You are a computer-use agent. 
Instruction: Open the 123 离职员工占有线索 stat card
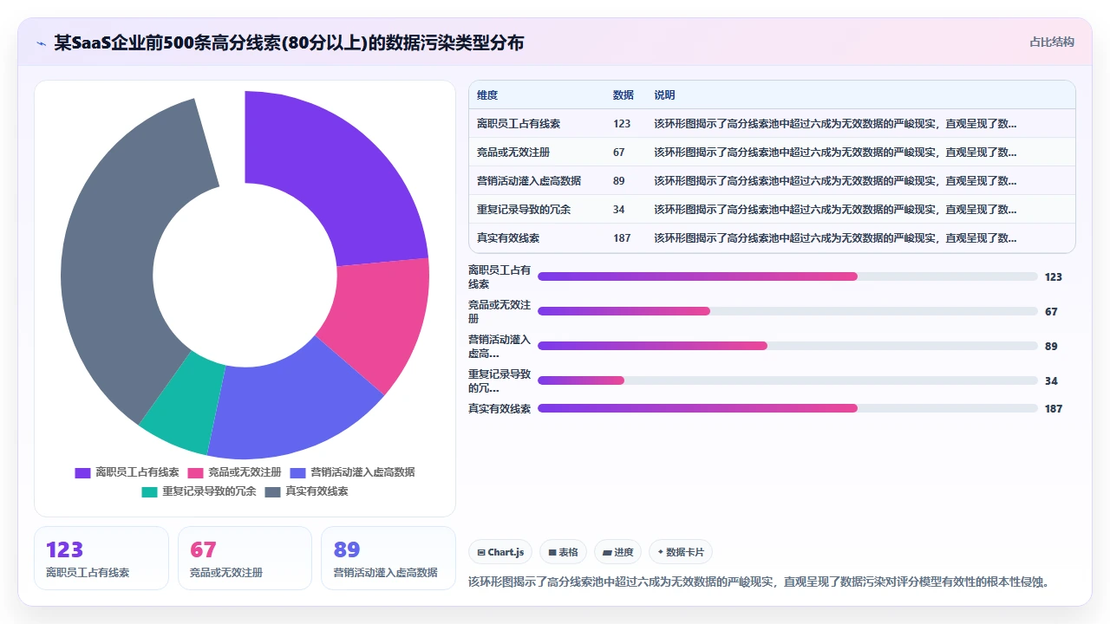(x=101, y=558)
